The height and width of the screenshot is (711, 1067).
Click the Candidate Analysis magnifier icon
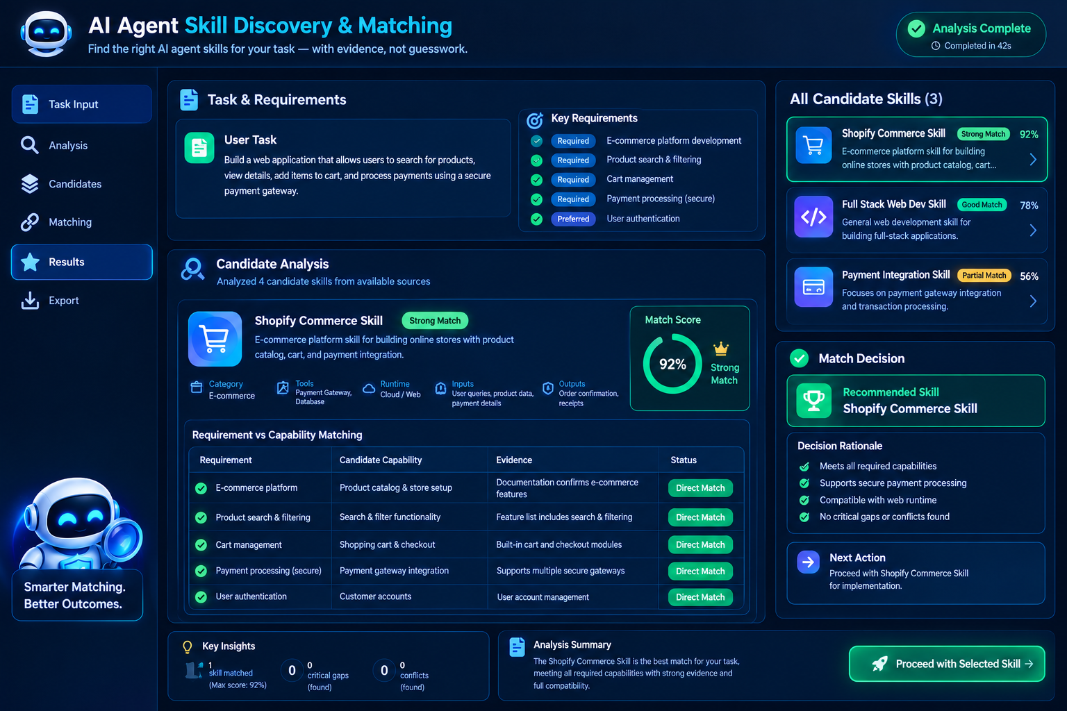tap(192, 269)
